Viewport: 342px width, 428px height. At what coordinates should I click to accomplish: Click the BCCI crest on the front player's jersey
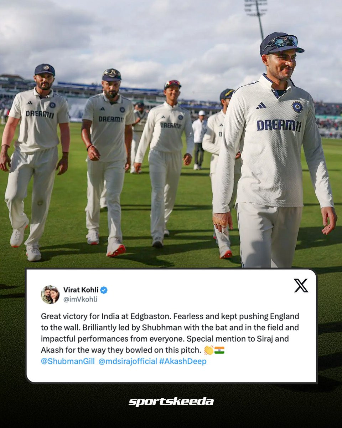[x=297, y=107]
